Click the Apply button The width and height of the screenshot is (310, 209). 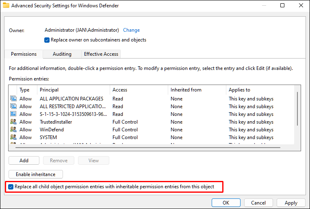291,202
